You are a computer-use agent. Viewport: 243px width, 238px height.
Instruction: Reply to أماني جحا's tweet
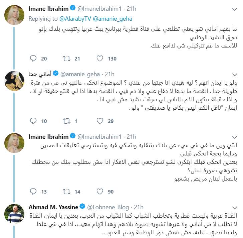click(x=33, y=121)
